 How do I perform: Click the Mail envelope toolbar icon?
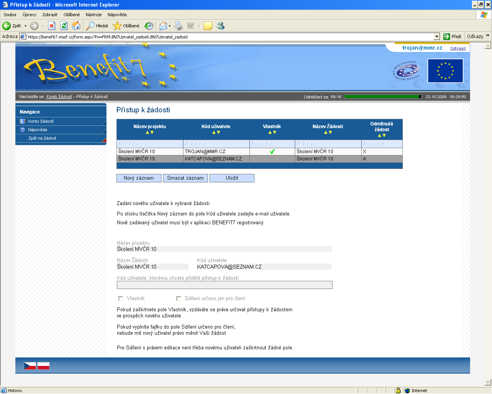163,26
